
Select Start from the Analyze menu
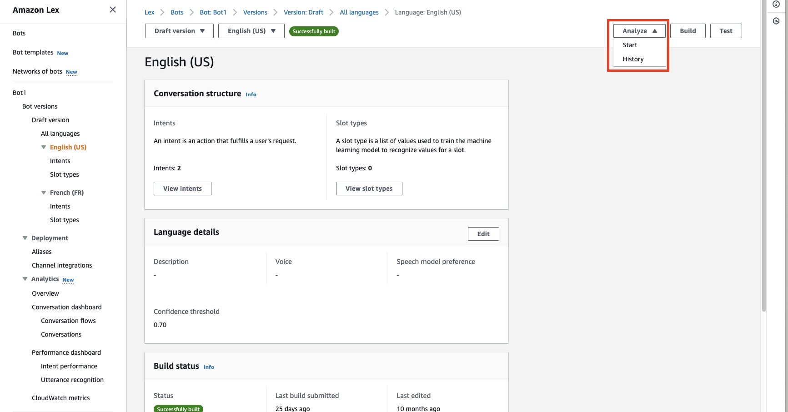[x=630, y=45]
